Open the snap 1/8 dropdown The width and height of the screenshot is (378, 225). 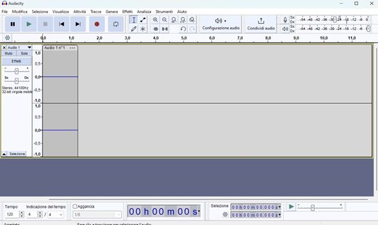pos(97,214)
